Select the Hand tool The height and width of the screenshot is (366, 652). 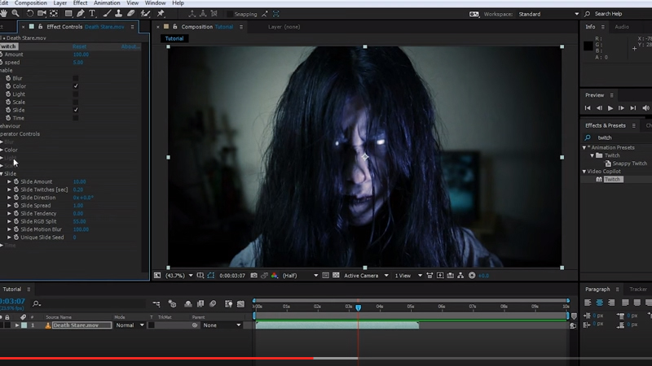click(4, 14)
